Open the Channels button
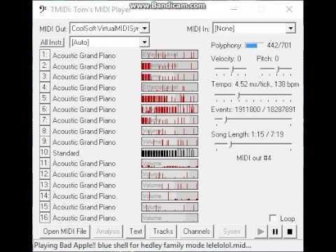336x252 pixels. click(197, 232)
